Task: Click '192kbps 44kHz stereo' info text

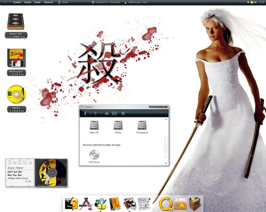Action: click(18, 178)
